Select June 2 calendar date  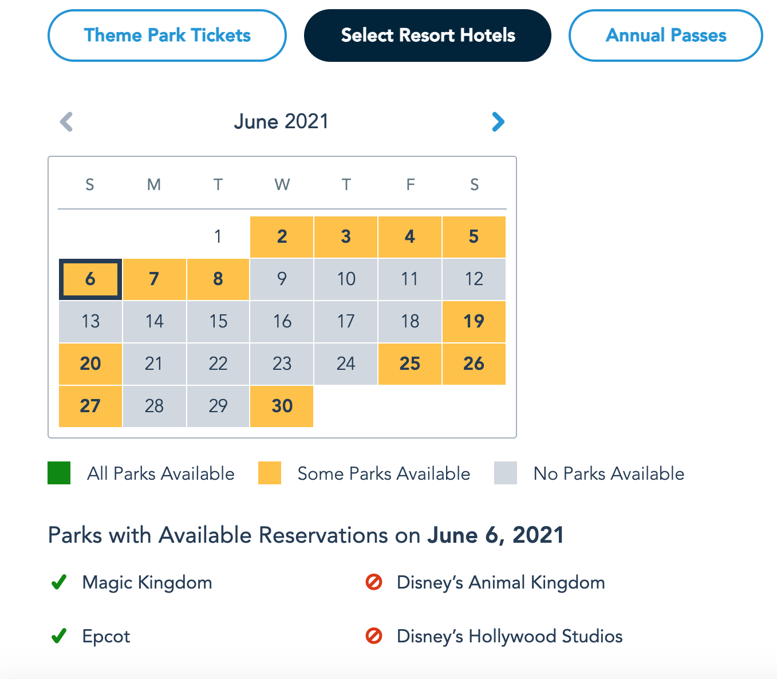pyautogui.click(x=282, y=237)
